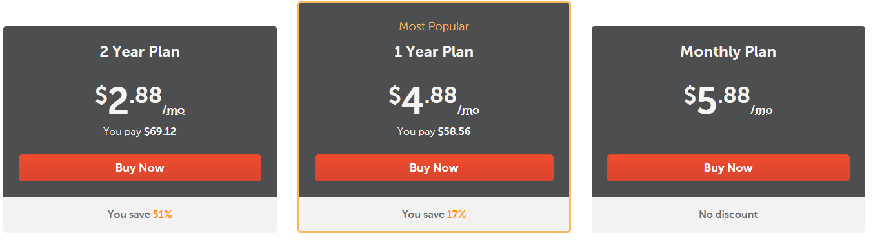Screen dimensions: 873x245
Task: Click the orange 17% savings figure
Action: [456, 215]
